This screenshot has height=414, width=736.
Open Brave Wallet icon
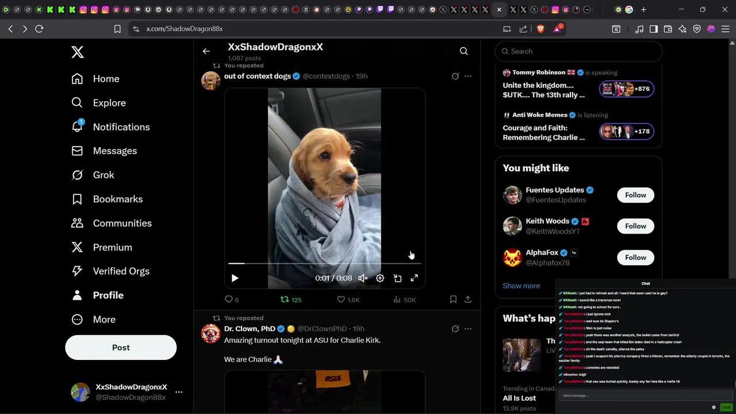coord(668,29)
